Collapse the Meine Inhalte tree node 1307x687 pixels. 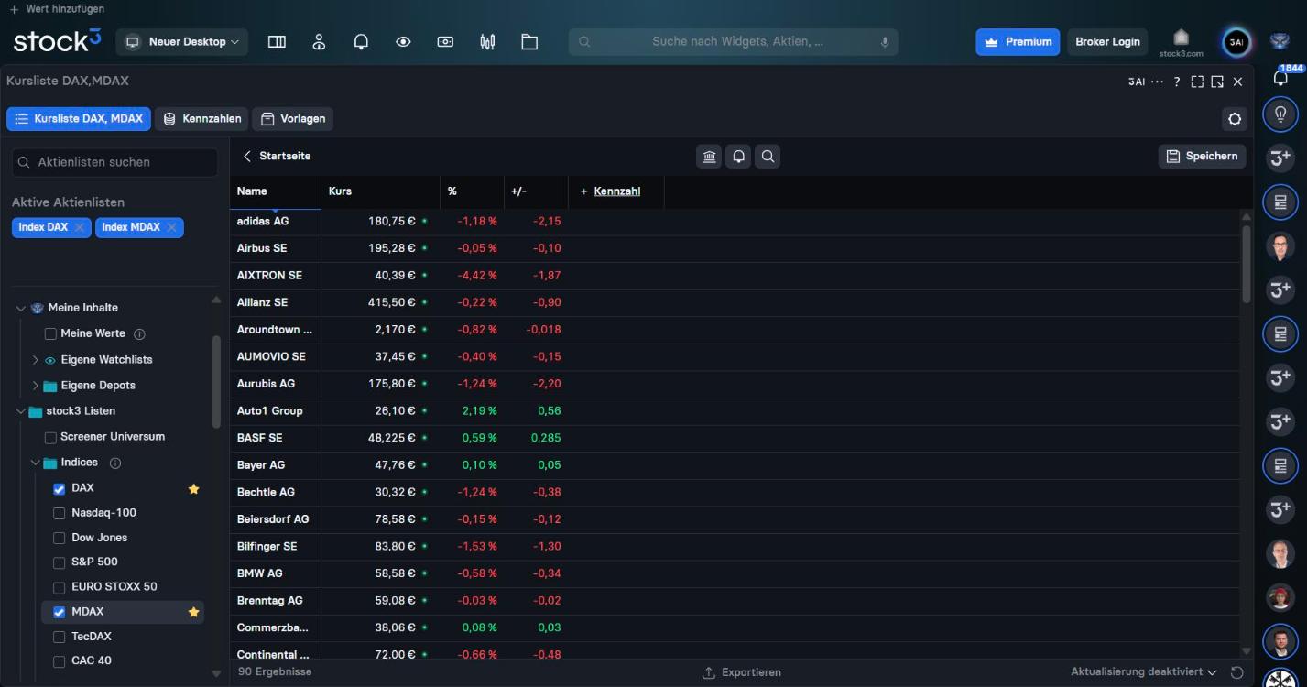21,309
